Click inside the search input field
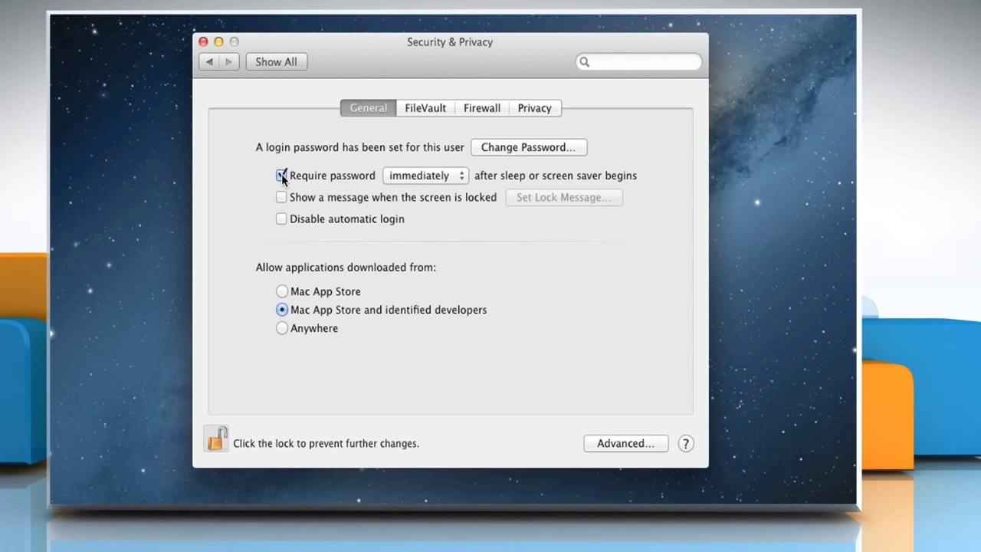The height and width of the screenshot is (552, 981). point(644,61)
